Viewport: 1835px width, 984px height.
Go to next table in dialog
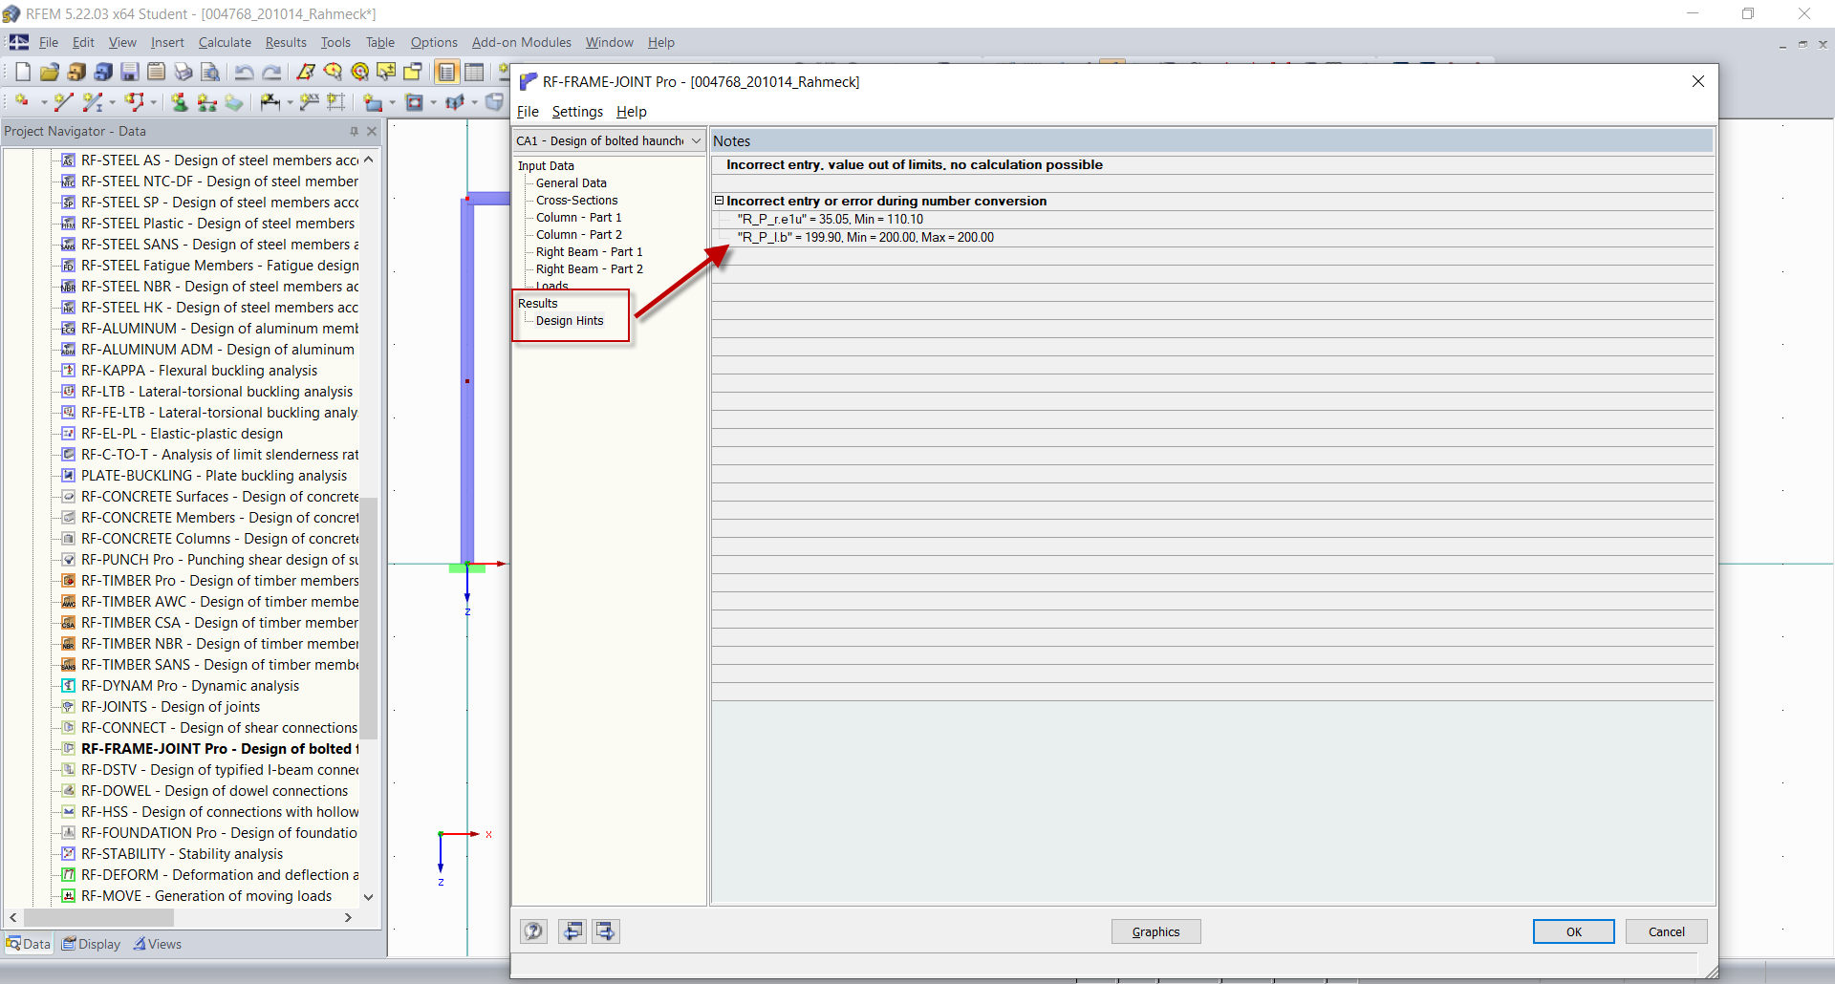606,931
